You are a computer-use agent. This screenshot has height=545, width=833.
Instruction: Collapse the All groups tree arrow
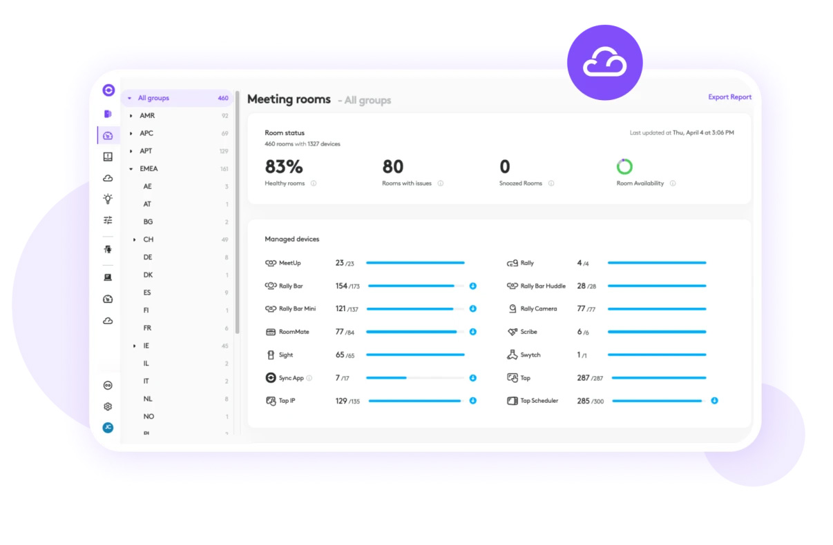point(130,98)
